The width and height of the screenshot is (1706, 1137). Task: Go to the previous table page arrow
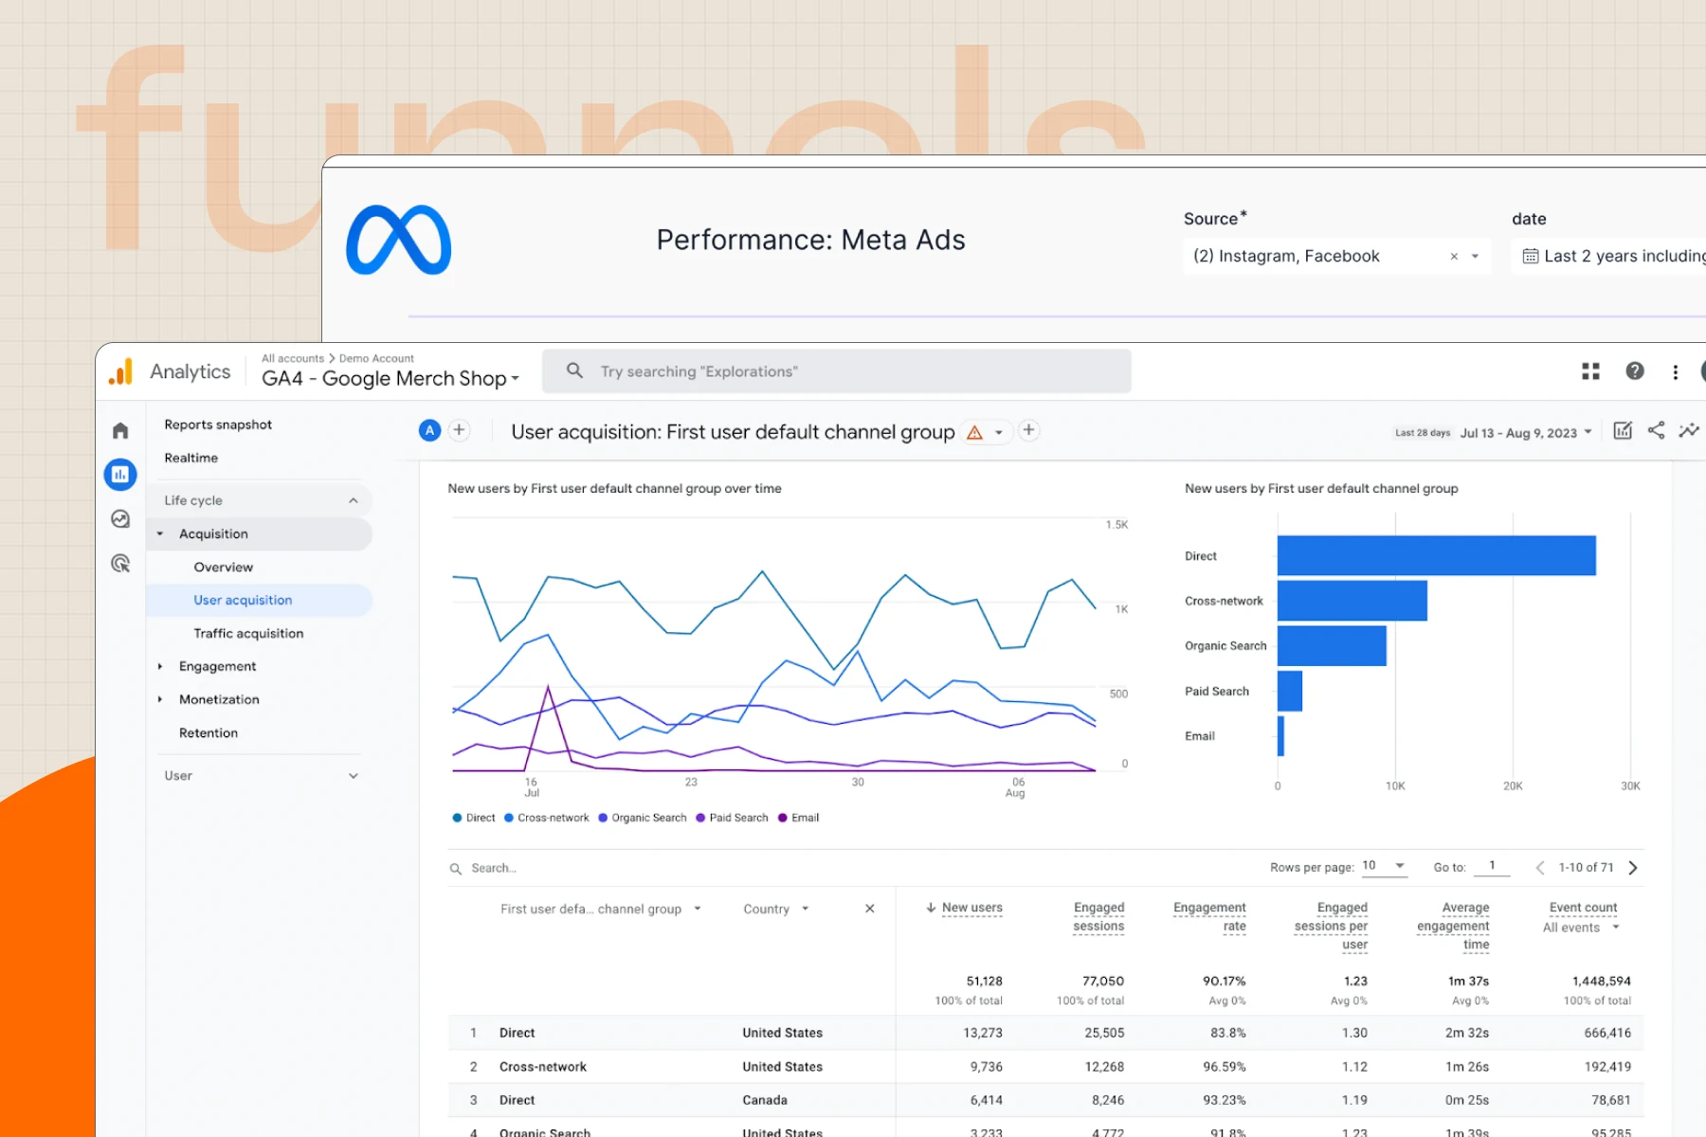(1540, 868)
